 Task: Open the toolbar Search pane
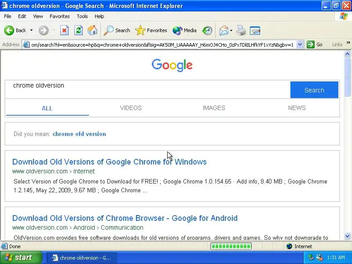(117, 30)
